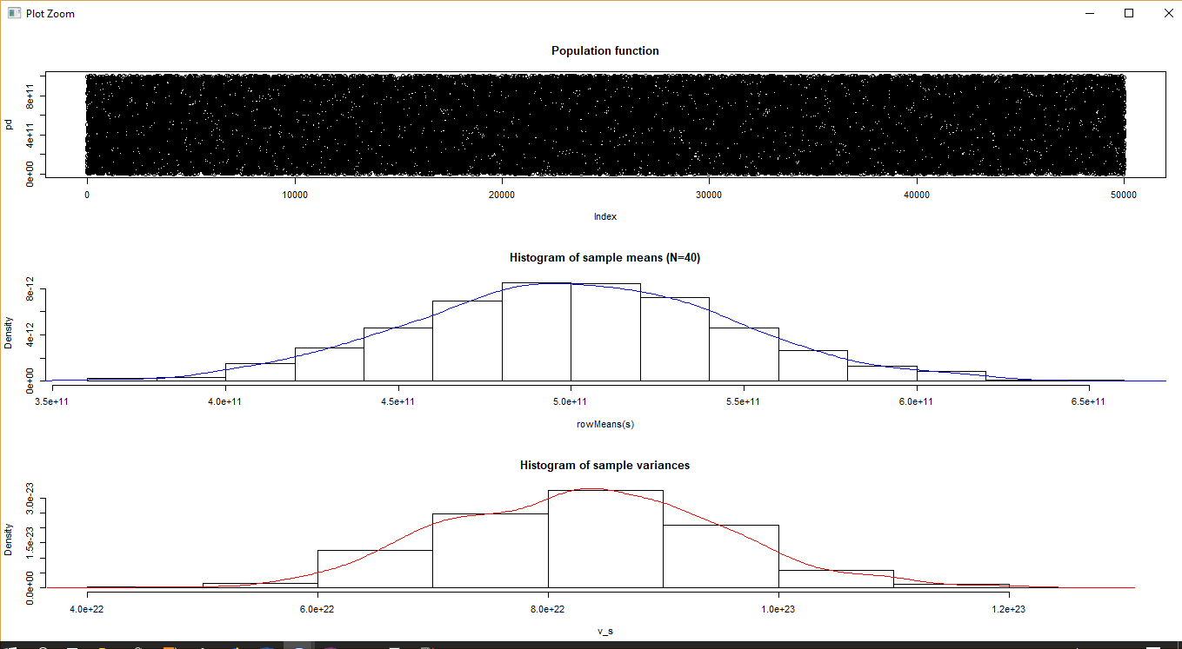
Task: Minimize the Plot Zoom window
Action: pos(1089,13)
